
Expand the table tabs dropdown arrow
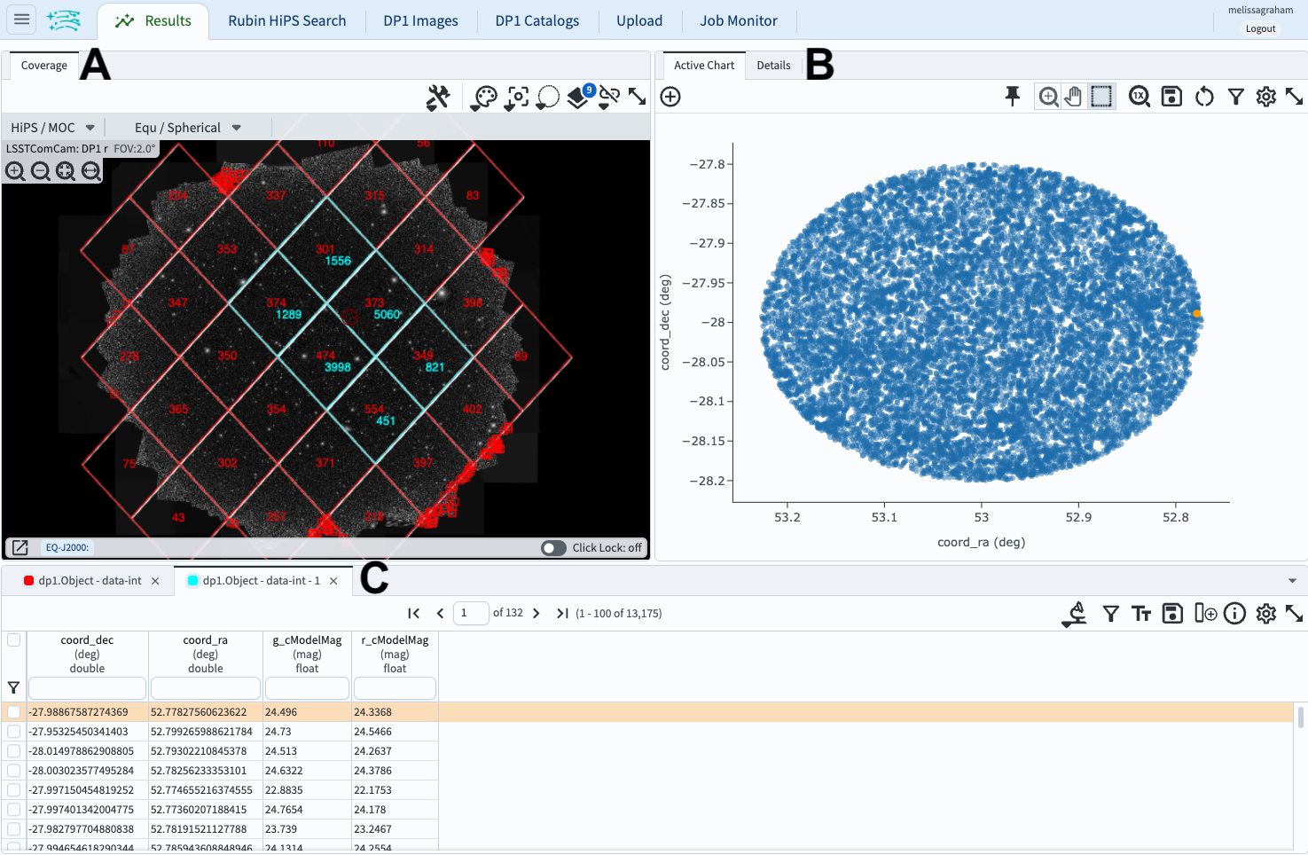click(1292, 581)
